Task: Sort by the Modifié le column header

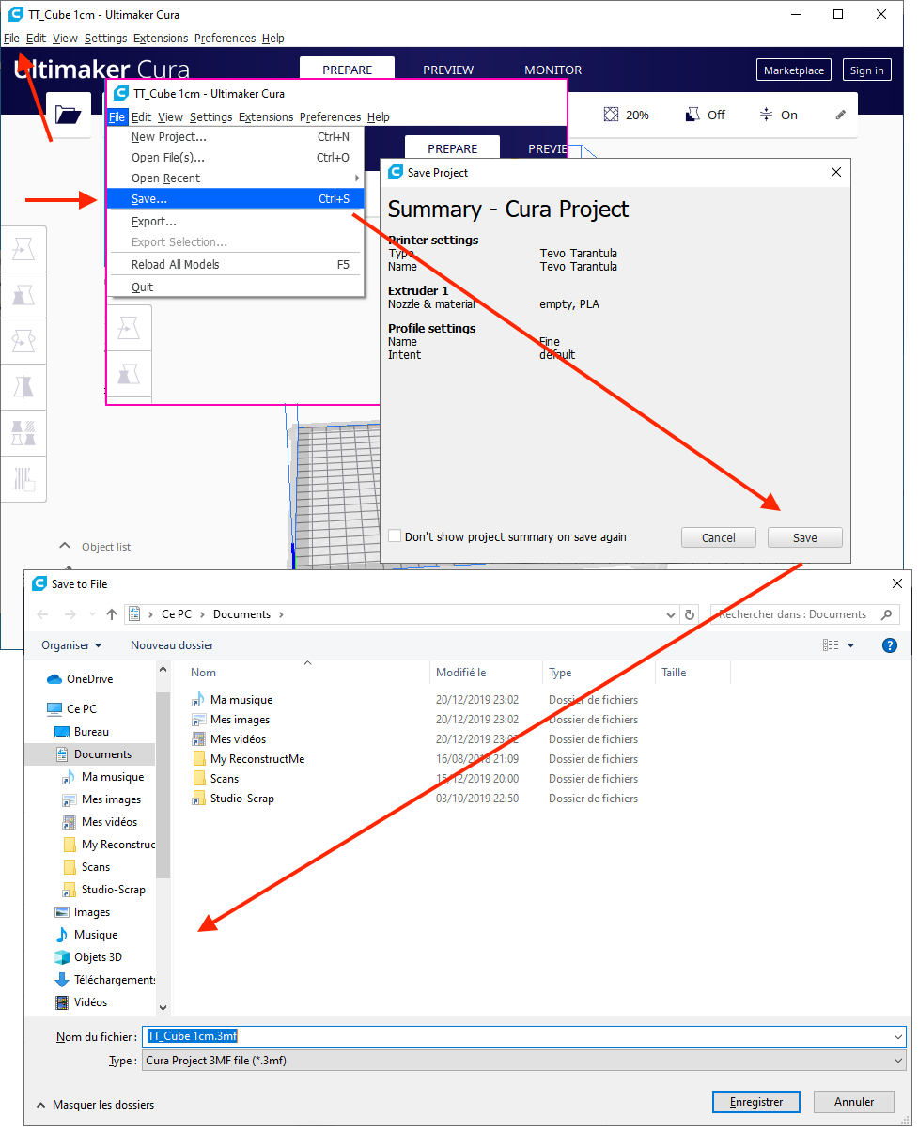Action: [460, 673]
